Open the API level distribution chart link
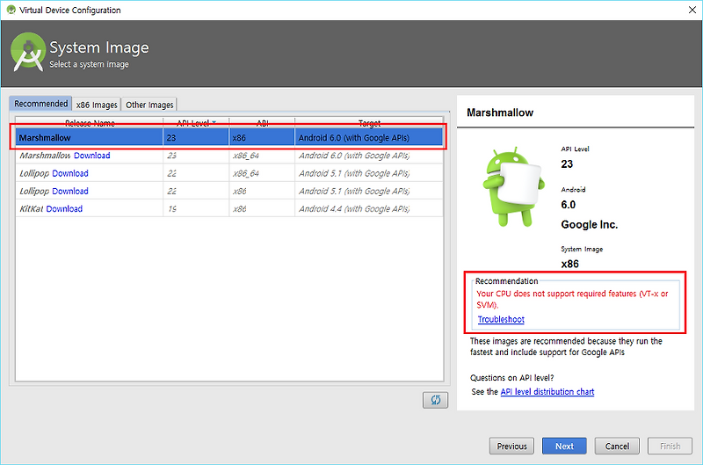Image resolution: width=703 pixels, height=465 pixels. pos(547,391)
